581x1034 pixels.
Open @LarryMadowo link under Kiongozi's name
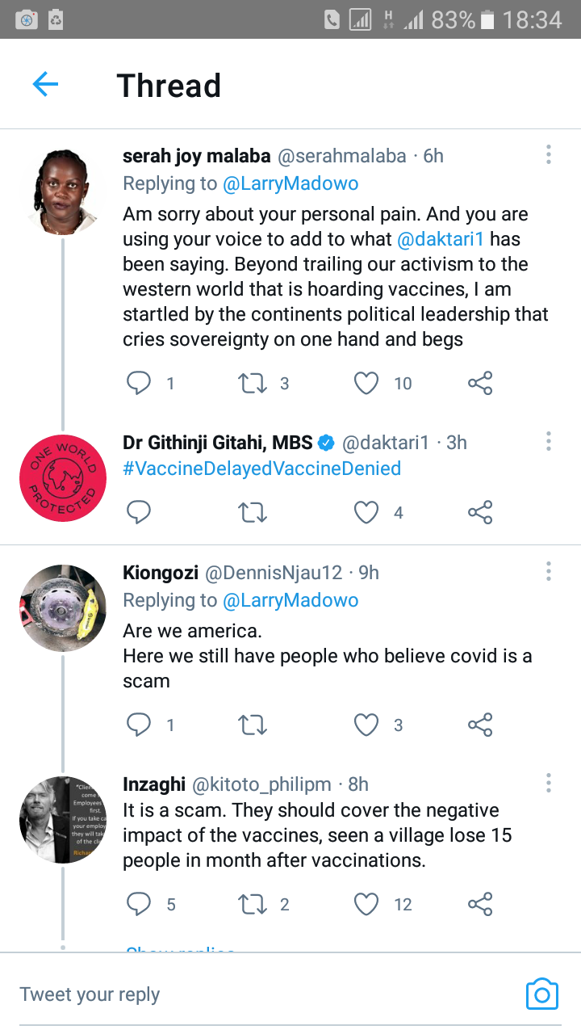[290, 600]
